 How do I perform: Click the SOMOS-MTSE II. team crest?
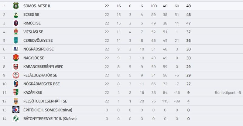pos(16,6)
